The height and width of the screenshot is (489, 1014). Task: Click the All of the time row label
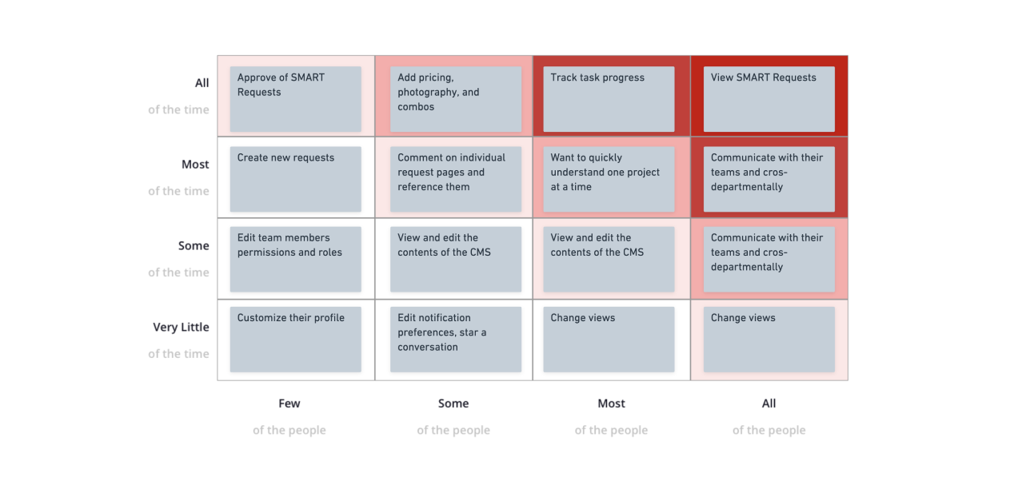[x=202, y=83]
